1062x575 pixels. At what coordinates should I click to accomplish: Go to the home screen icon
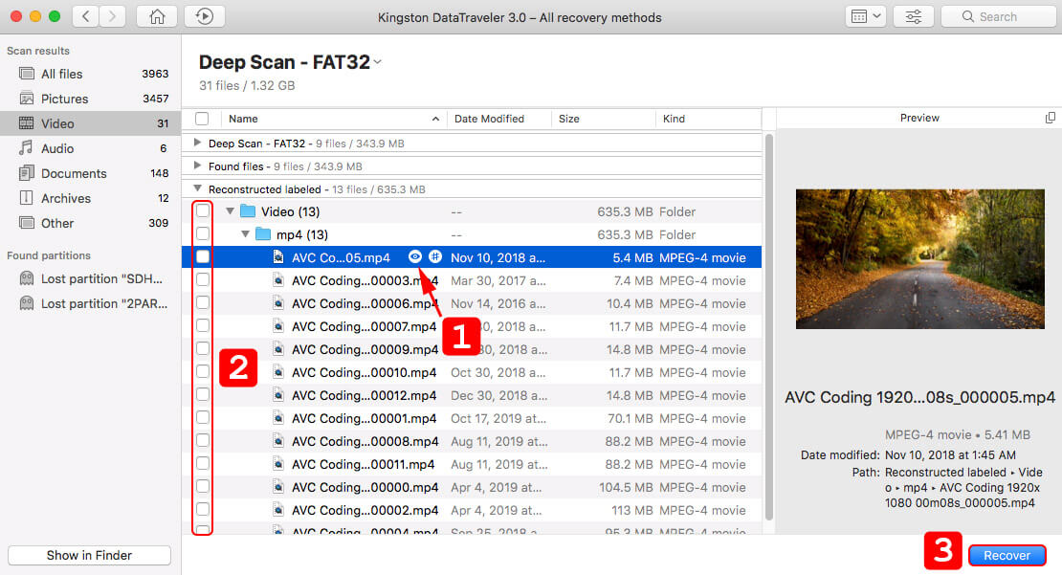[x=157, y=16]
